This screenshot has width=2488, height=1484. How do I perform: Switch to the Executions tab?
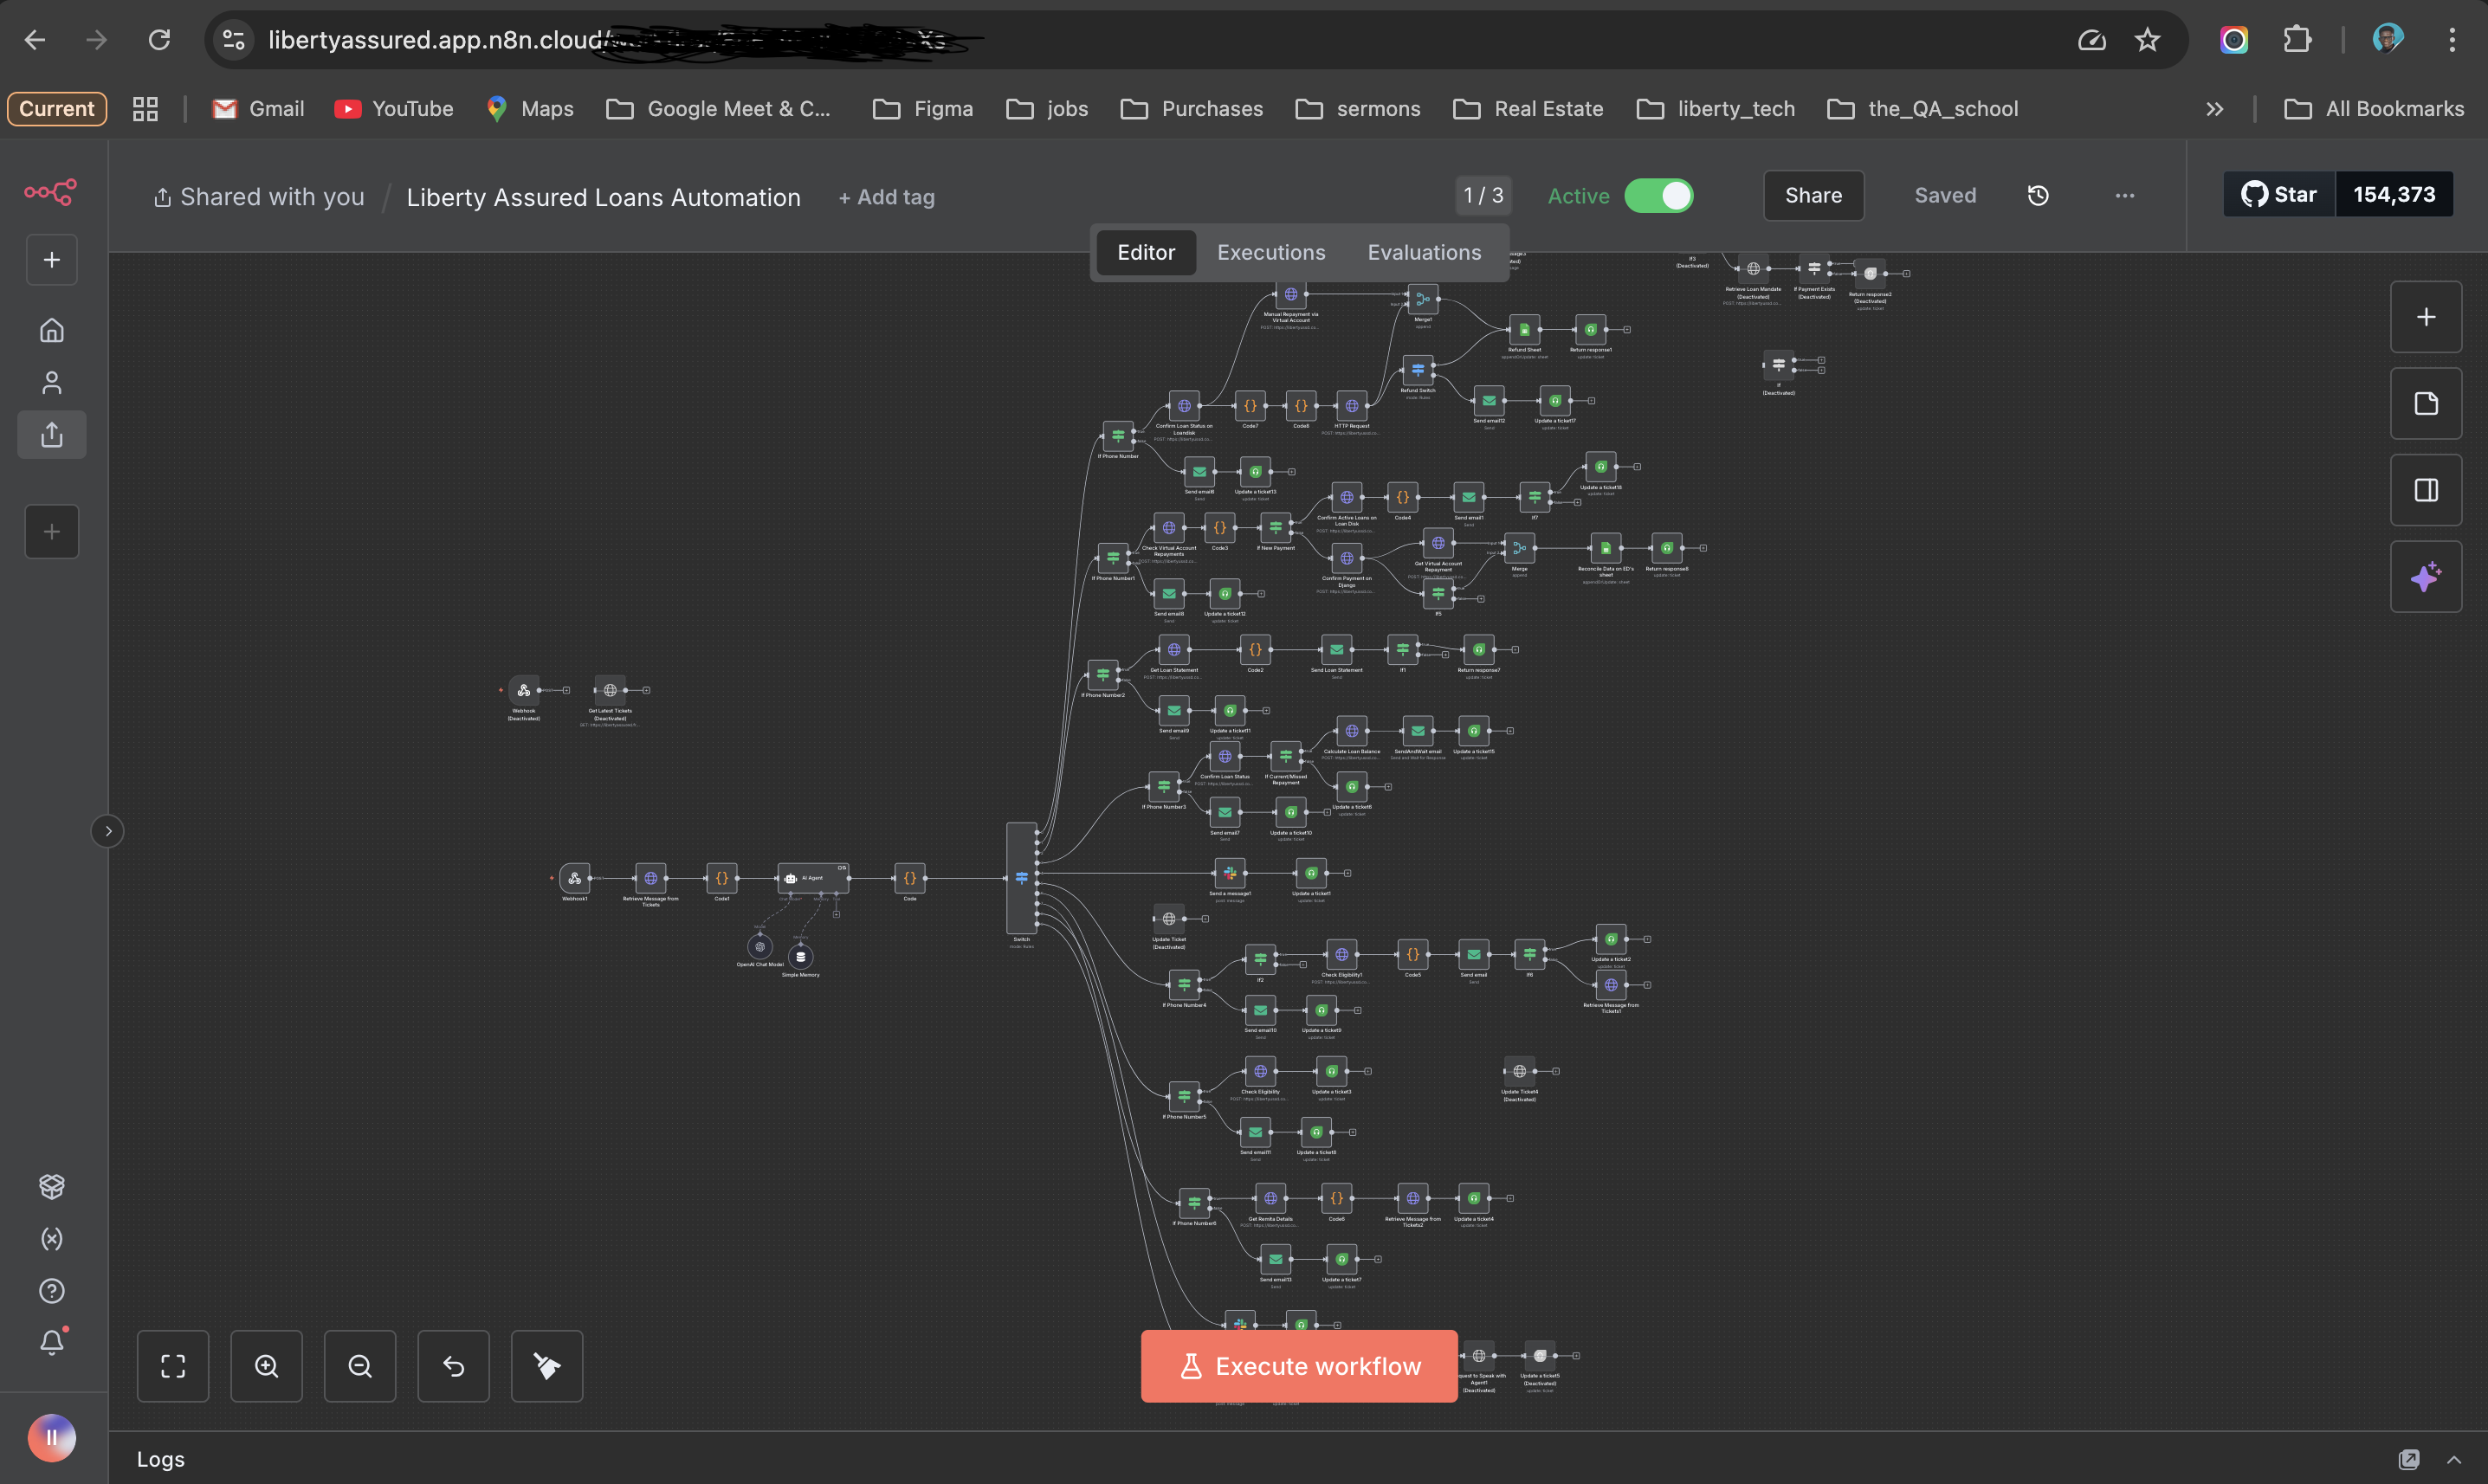1271,253
